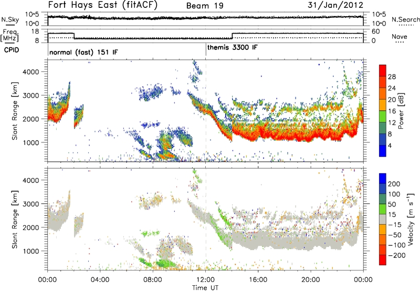Viewport: 420px width, 291px height.
Task: Click the 'Beam 19' label
Action: [x=205, y=6]
